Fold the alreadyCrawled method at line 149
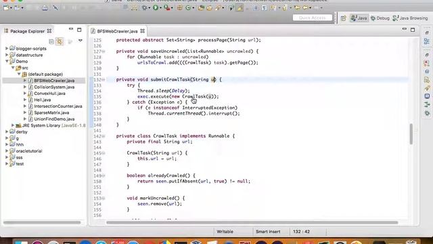433x244 pixels. pyautogui.click(x=104, y=176)
